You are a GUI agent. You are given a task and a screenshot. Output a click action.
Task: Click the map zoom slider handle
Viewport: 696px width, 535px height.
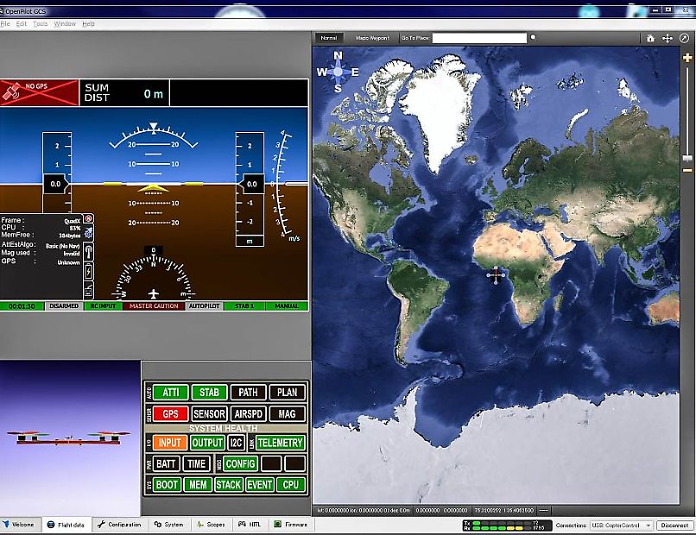coord(687,158)
